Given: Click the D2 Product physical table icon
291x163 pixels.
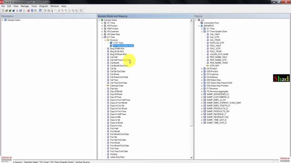Looking at the screenshot, I should [x=205, y=68].
